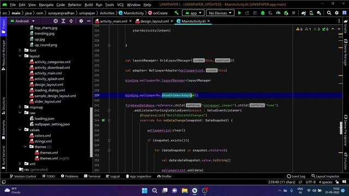The height and width of the screenshot is (196, 349).
Task: Go to next highlighted error arrow
Action: coord(339,29)
